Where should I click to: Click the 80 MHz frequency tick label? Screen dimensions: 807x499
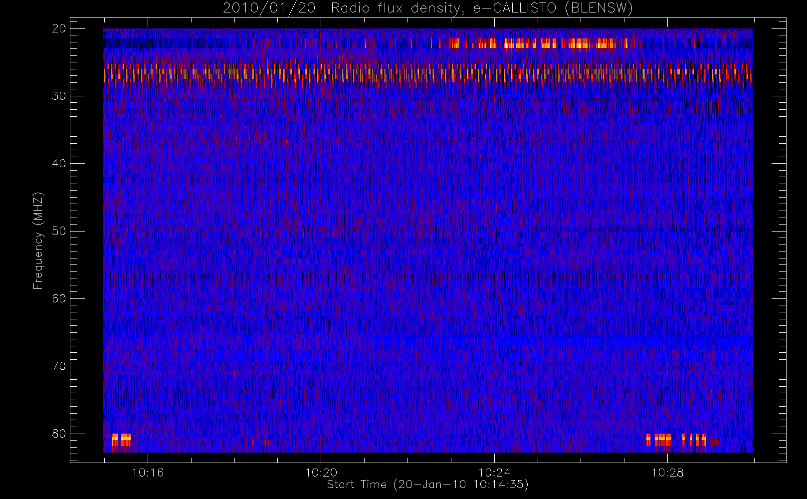point(59,434)
